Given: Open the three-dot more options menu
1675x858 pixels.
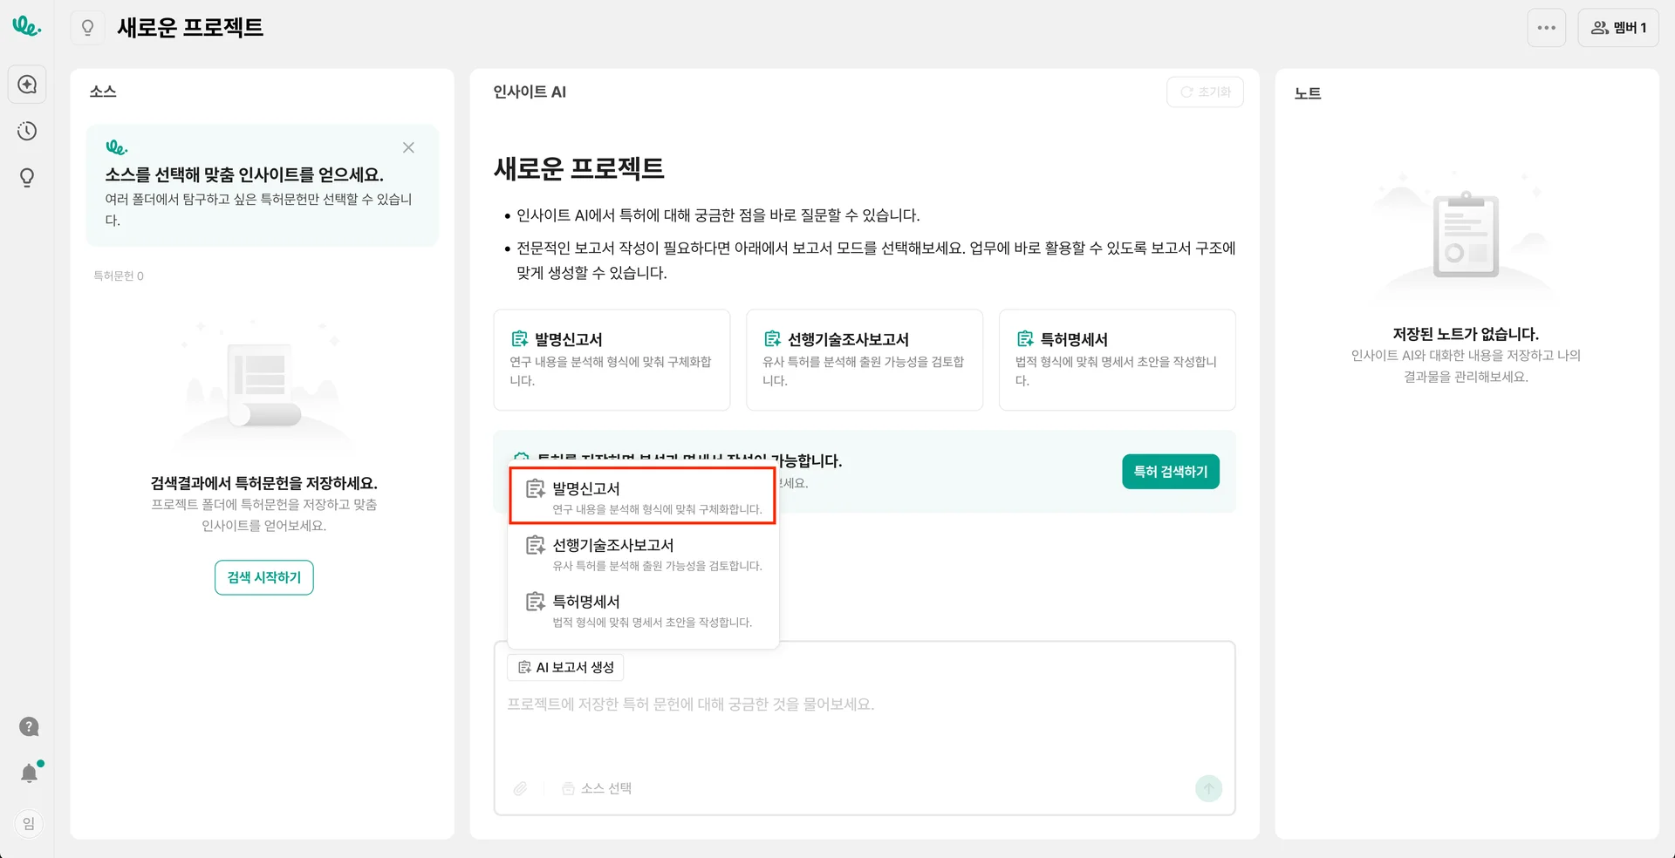Looking at the screenshot, I should [1546, 28].
